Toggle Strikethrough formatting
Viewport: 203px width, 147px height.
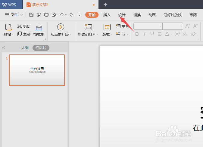160,34
